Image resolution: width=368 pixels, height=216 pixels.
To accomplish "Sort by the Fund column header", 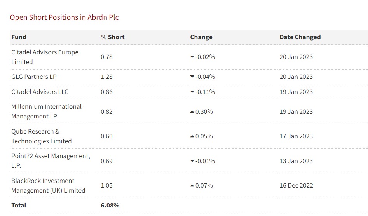I will click(x=19, y=37).
